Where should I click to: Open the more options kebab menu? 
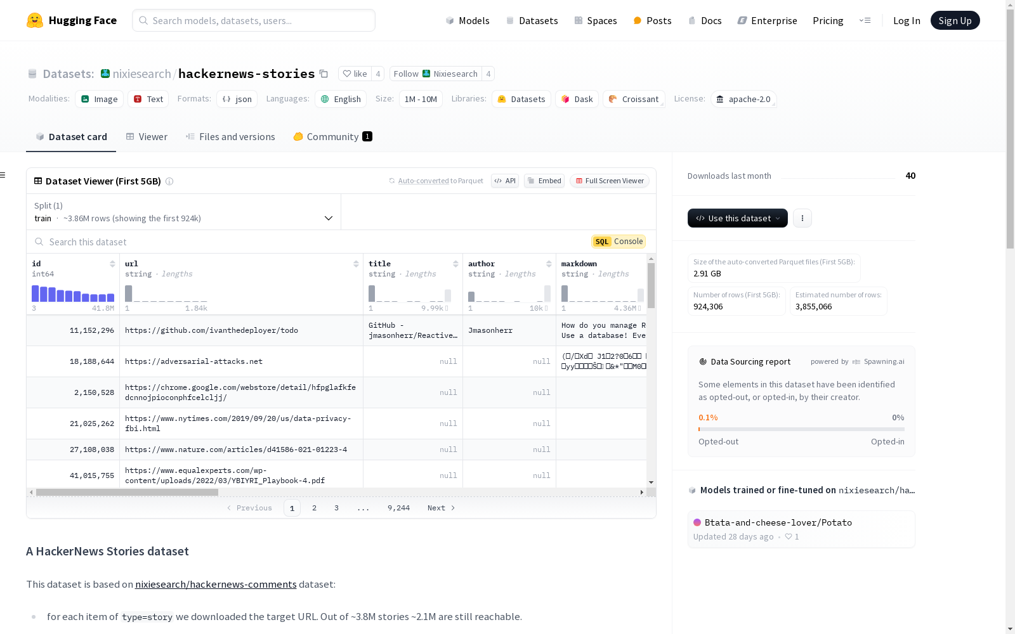802,218
